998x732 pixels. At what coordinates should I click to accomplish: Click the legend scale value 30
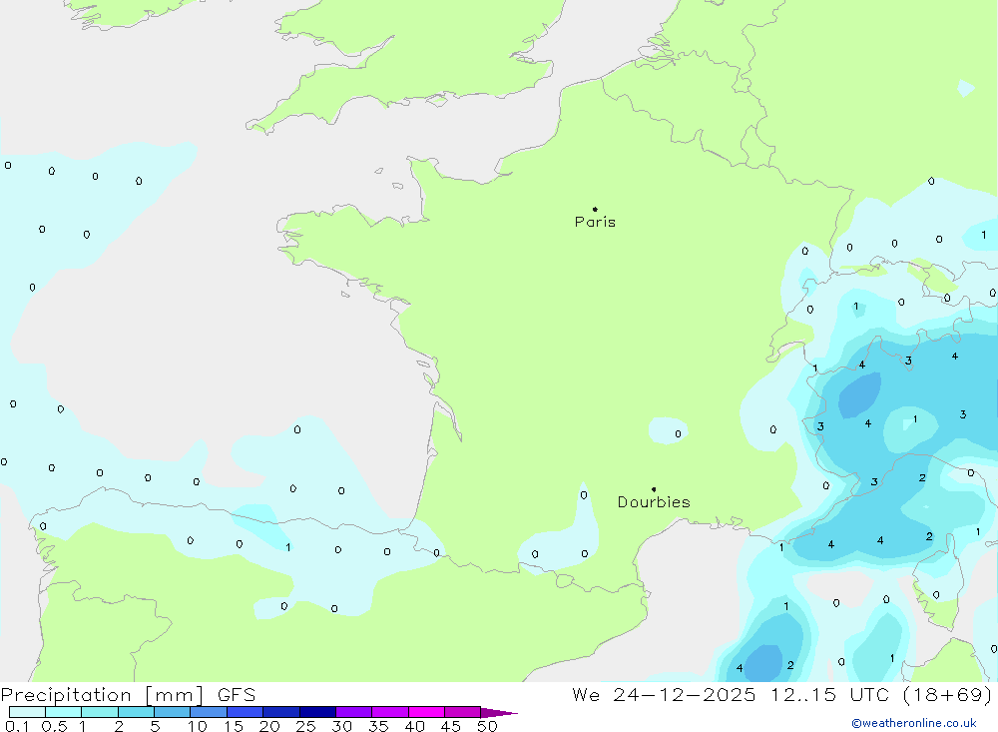point(341,726)
